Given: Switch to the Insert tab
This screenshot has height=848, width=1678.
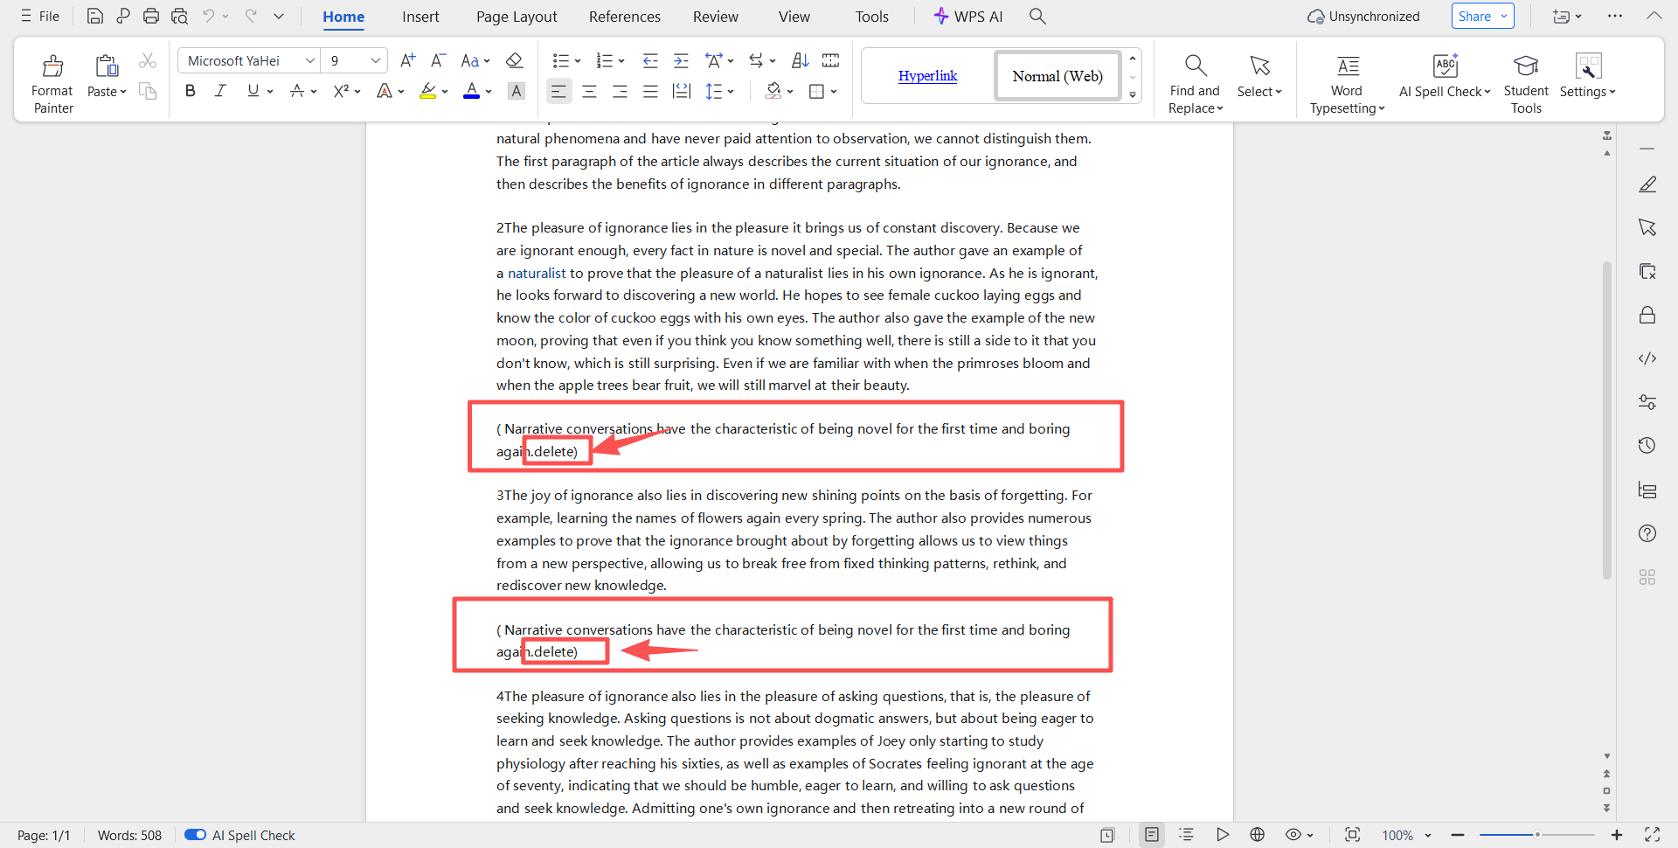Looking at the screenshot, I should 420,17.
